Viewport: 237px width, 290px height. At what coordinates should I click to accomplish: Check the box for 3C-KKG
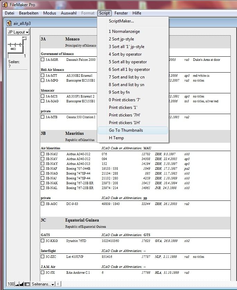click(43, 241)
